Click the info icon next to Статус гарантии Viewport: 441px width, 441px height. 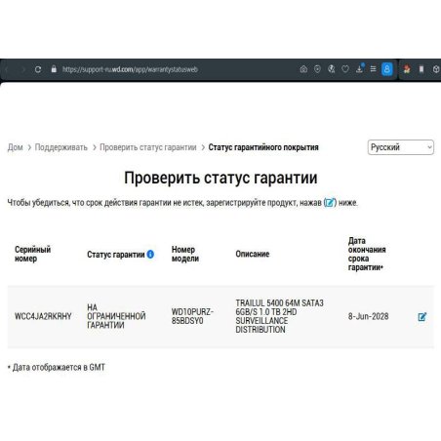(x=150, y=254)
